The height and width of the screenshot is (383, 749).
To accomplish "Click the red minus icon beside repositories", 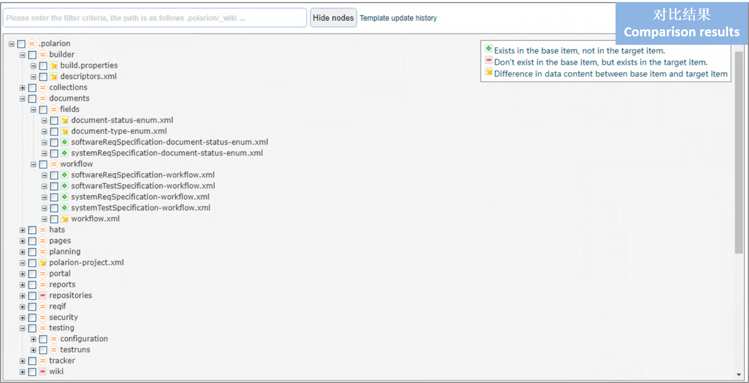I will coord(43,296).
